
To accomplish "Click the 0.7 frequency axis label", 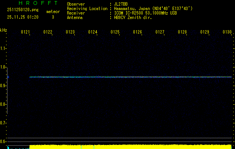I will pos(3,123).
